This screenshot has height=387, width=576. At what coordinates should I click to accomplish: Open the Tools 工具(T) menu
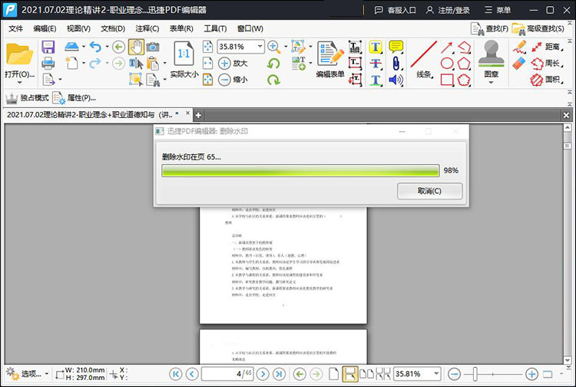tap(215, 28)
